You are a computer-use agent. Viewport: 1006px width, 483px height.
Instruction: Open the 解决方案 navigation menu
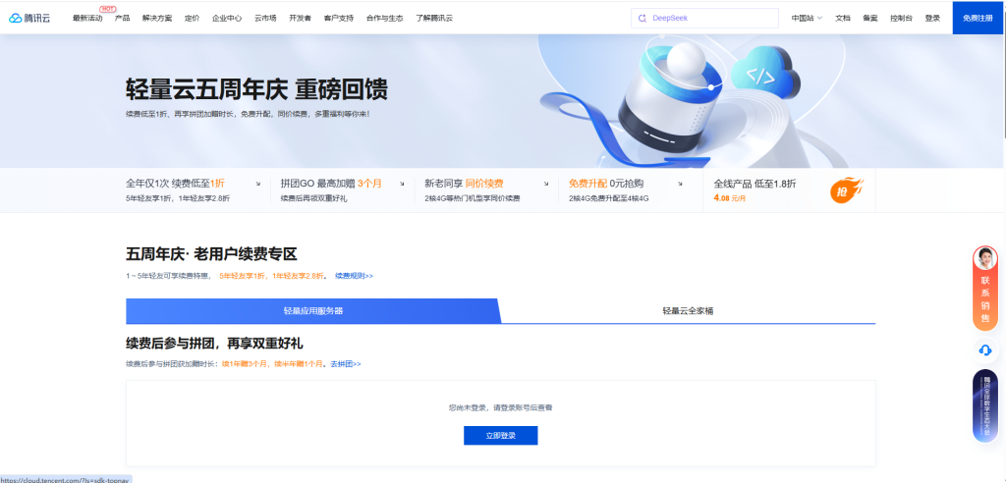click(x=157, y=18)
